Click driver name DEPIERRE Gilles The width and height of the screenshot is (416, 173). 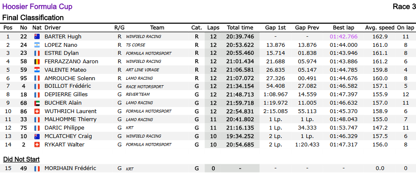pos(66,95)
